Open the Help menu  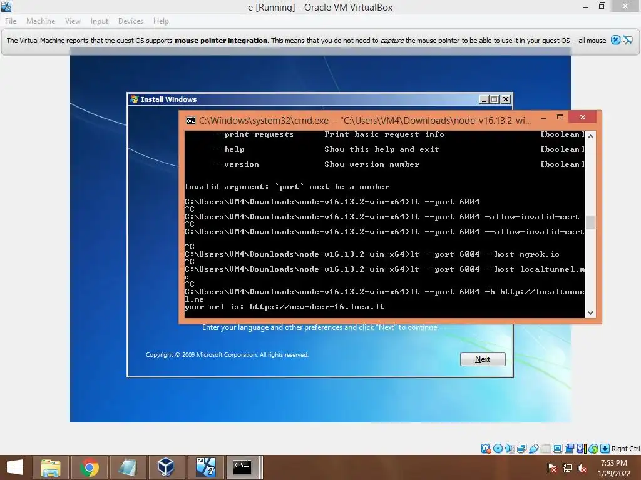pyautogui.click(x=161, y=21)
